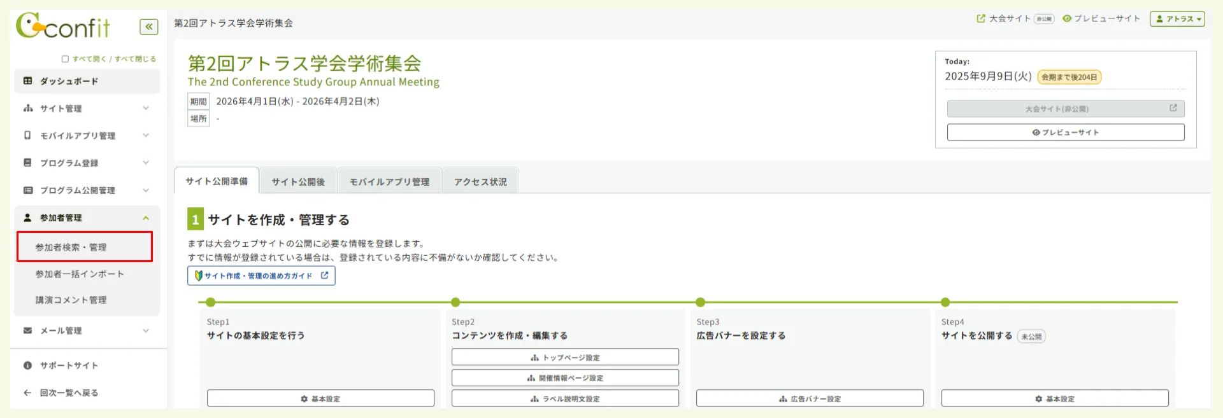Viewport: 1223px width, 418px height.
Task: Click external link icon on guide button
Action: [324, 275]
